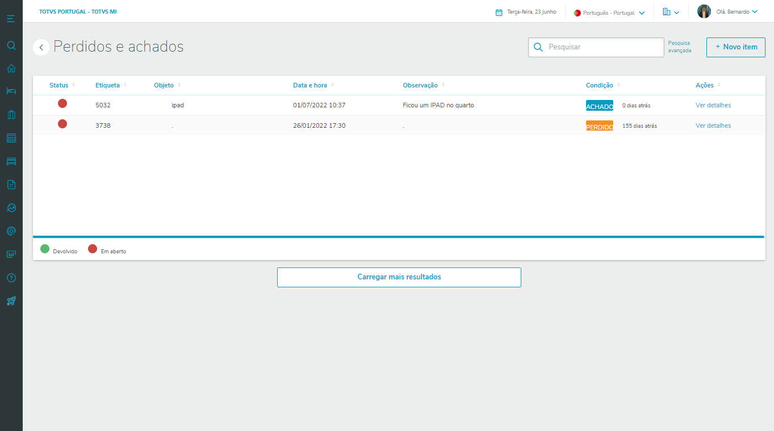Viewport: 774px width, 431px height.
Task: Go back using the left arrow button
Action: [x=41, y=47]
